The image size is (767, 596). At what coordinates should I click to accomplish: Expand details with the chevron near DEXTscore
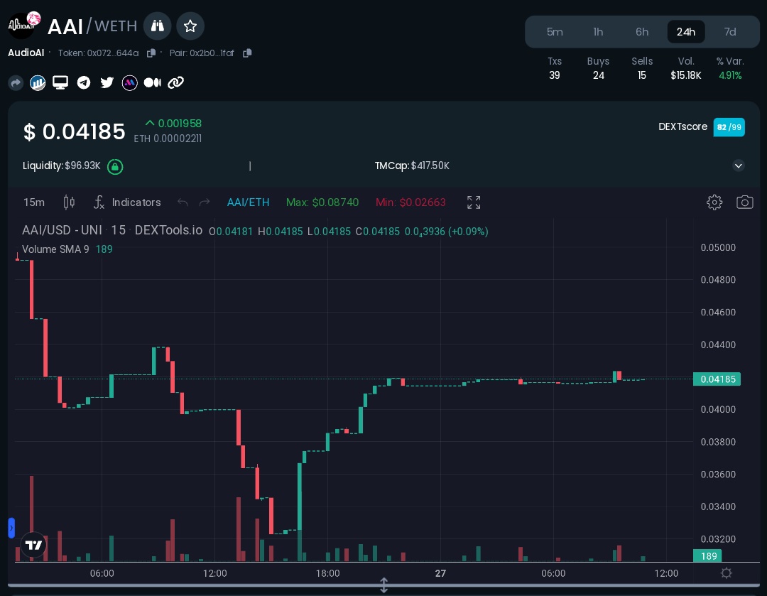pyautogui.click(x=739, y=166)
